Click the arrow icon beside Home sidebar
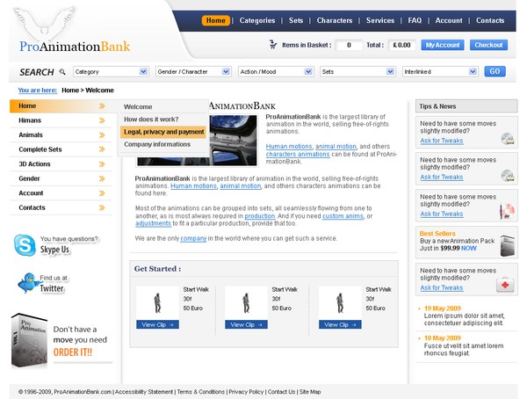This screenshot has height=399, width=527. click(x=102, y=106)
